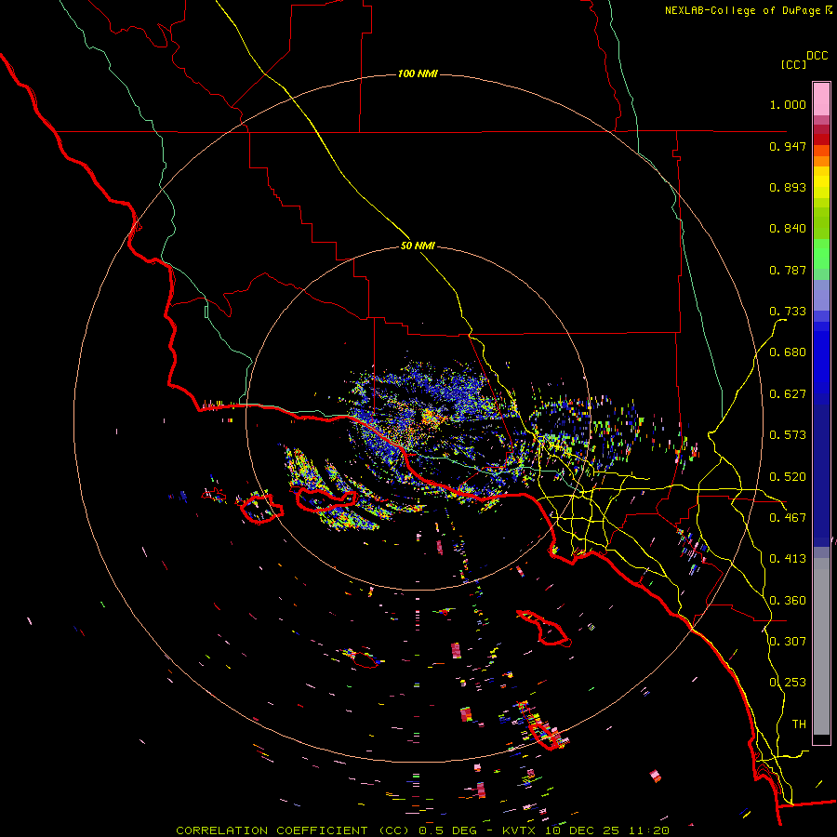Click the 0.520 legend value

(788, 477)
